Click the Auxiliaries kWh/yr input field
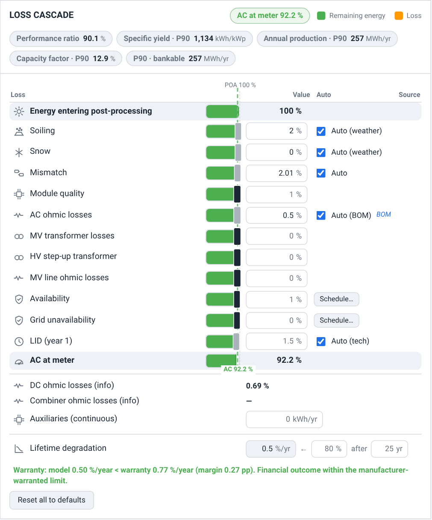Image resolution: width=432 pixels, height=520 pixels. pyautogui.click(x=284, y=420)
